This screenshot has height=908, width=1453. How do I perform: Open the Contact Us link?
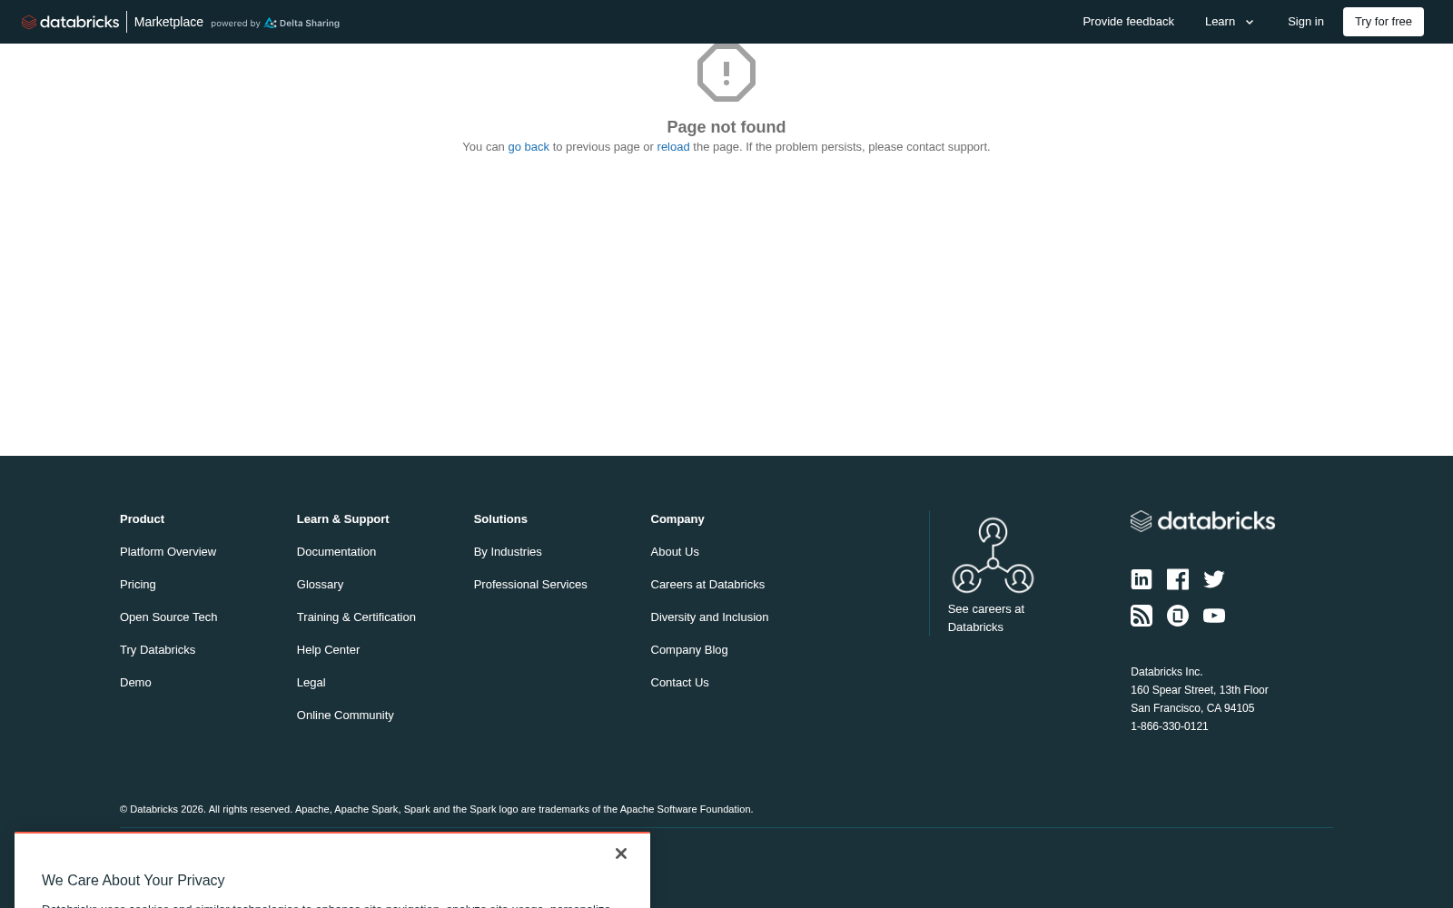[679, 683]
